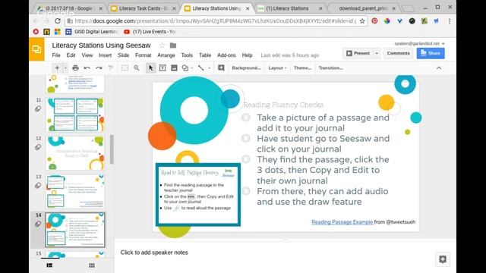Screen dimensions: 486x273
Task: Click the Last edit was 6 hours ago link
Action: coord(290,55)
